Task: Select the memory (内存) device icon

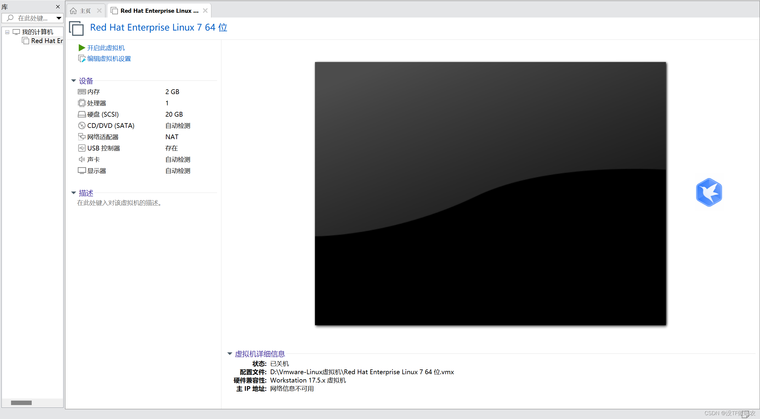Action: [x=82, y=92]
